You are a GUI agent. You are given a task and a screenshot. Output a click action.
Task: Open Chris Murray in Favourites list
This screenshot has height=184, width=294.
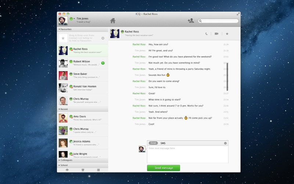[82, 100]
